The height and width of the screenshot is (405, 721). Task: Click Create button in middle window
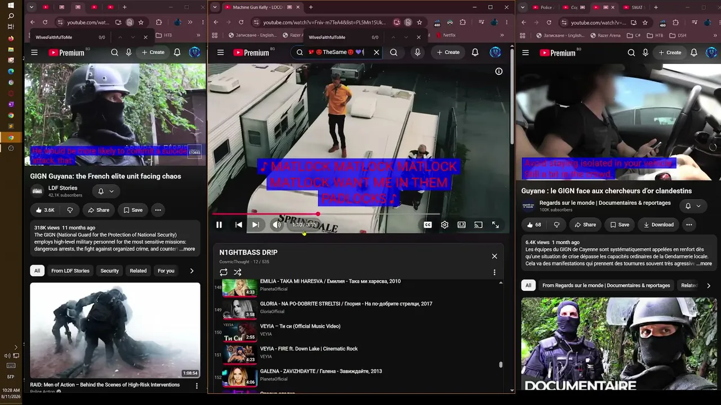click(448, 52)
